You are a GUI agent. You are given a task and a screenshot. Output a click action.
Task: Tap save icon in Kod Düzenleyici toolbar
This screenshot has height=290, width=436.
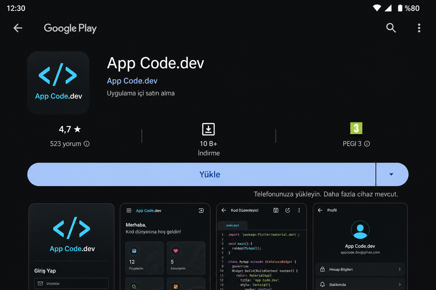pyautogui.click(x=276, y=210)
